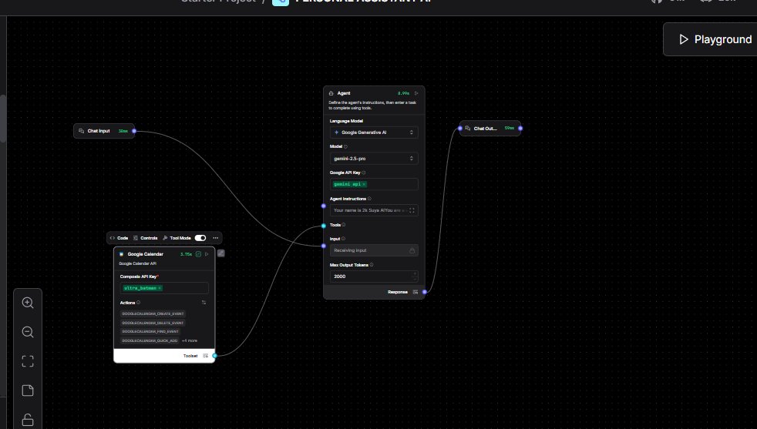Open the gemini-2.5-pro model dropdown
757x429 pixels.
pyautogui.click(x=374, y=159)
